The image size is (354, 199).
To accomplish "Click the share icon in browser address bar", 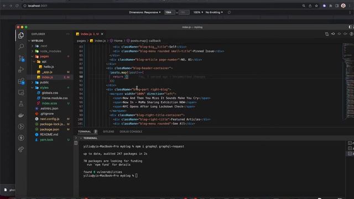I will point(310,6).
